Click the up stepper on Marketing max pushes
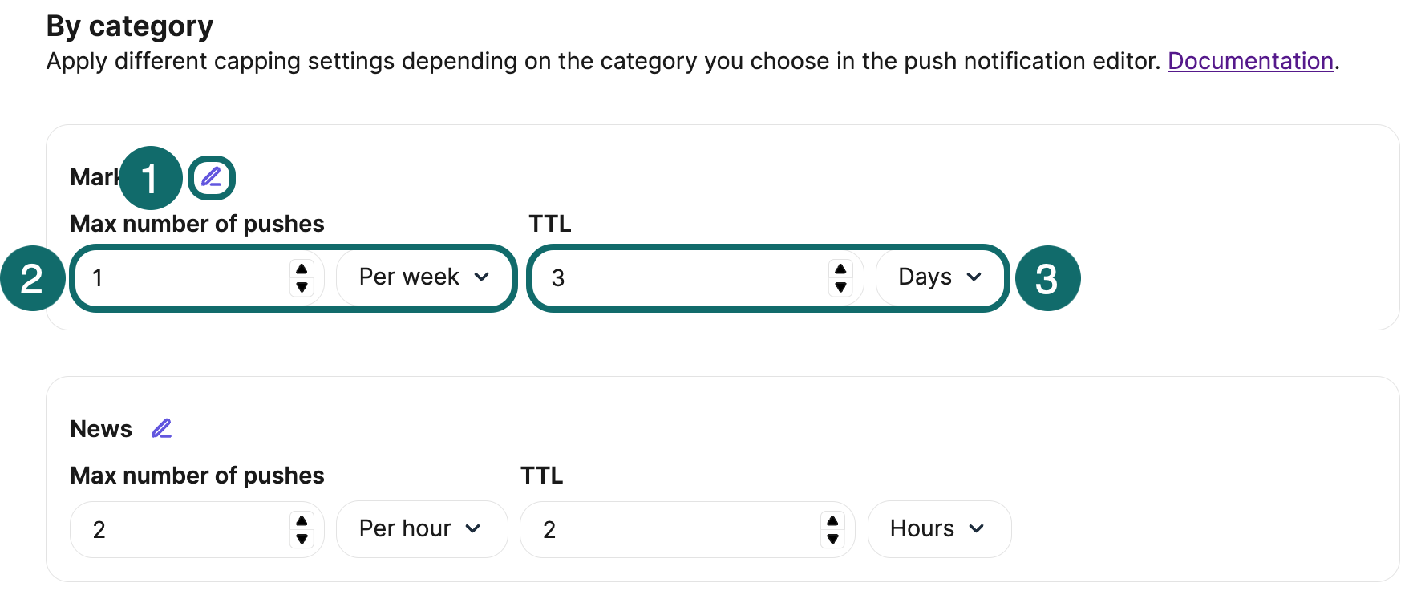The width and height of the screenshot is (1421, 603). 302,270
